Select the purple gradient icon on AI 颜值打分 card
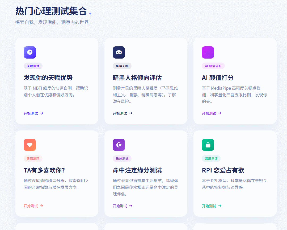Image resolution: width=287 pixels, height=230 pixels. click(x=208, y=52)
